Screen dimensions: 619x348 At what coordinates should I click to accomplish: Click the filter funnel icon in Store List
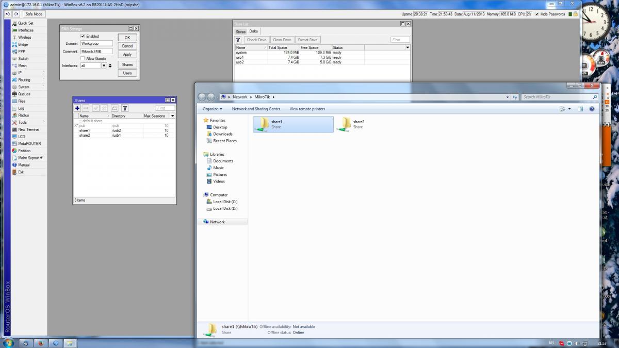click(238, 40)
